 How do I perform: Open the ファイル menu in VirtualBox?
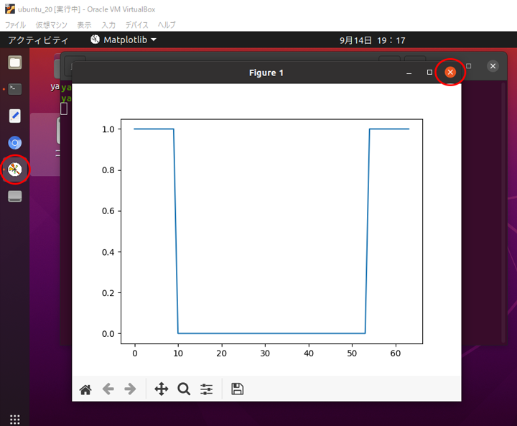click(15, 25)
